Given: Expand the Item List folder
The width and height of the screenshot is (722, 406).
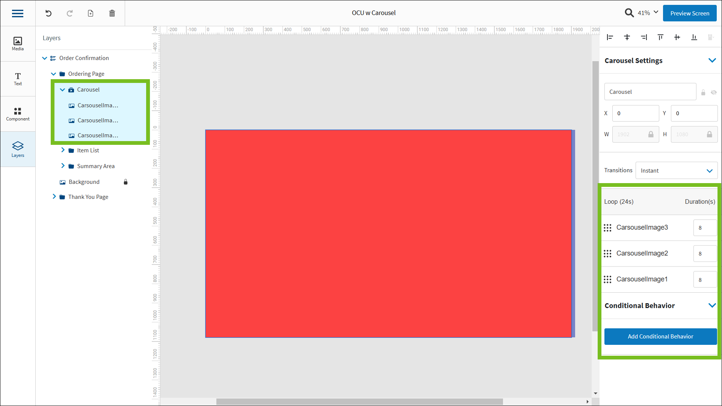Looking at the screenshot, I should 63,150.
